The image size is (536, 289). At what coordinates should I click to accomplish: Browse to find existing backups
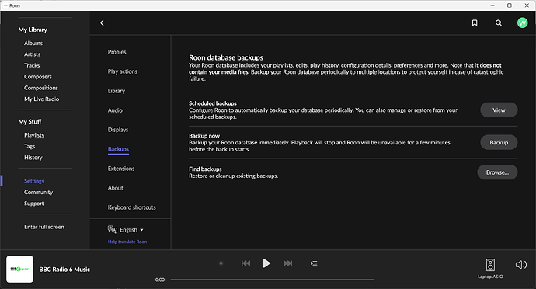tap(497, 172)
